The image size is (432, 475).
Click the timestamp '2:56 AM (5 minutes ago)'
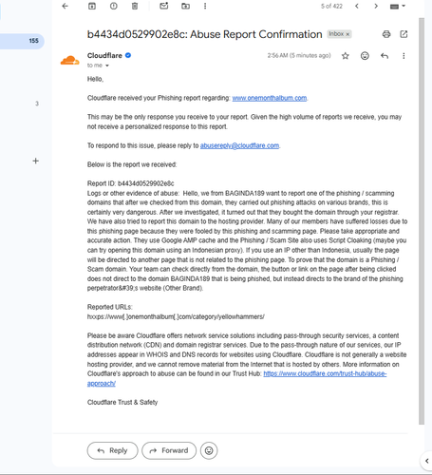coord(299,55)
